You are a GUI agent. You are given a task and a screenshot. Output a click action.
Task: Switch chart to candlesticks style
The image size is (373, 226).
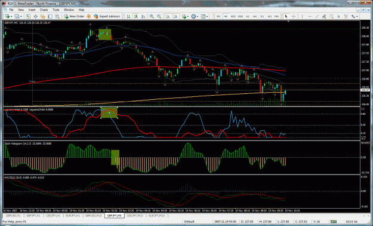(x=136, y=17)
